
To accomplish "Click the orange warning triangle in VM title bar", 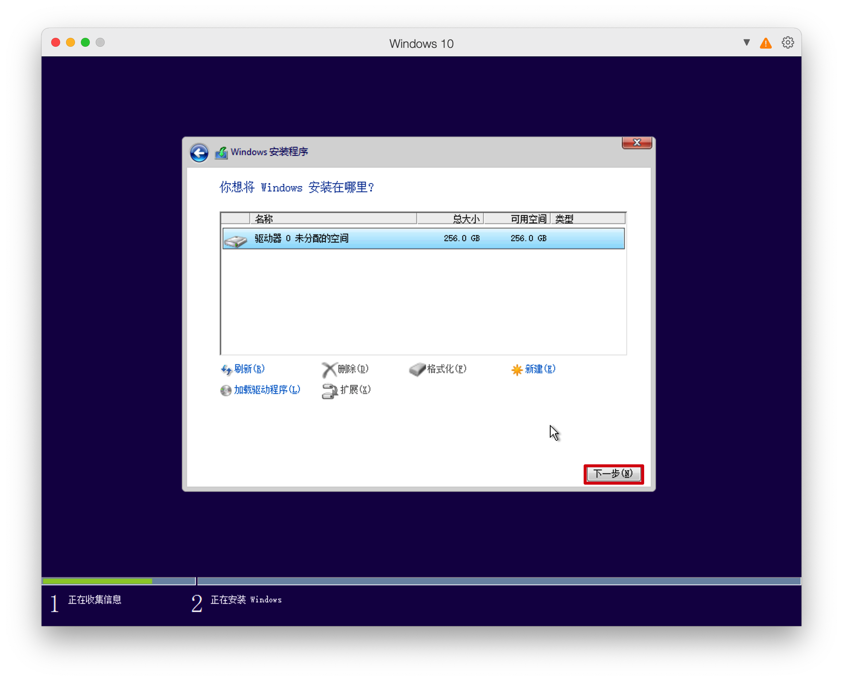I will pos(766,43).
